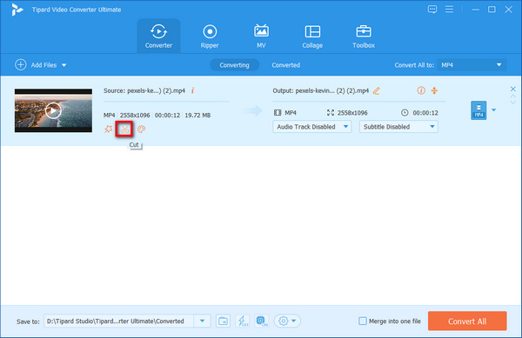Open output folder icon
The image size is (522, 338).
pyautogui.click(x=223, y=321)
